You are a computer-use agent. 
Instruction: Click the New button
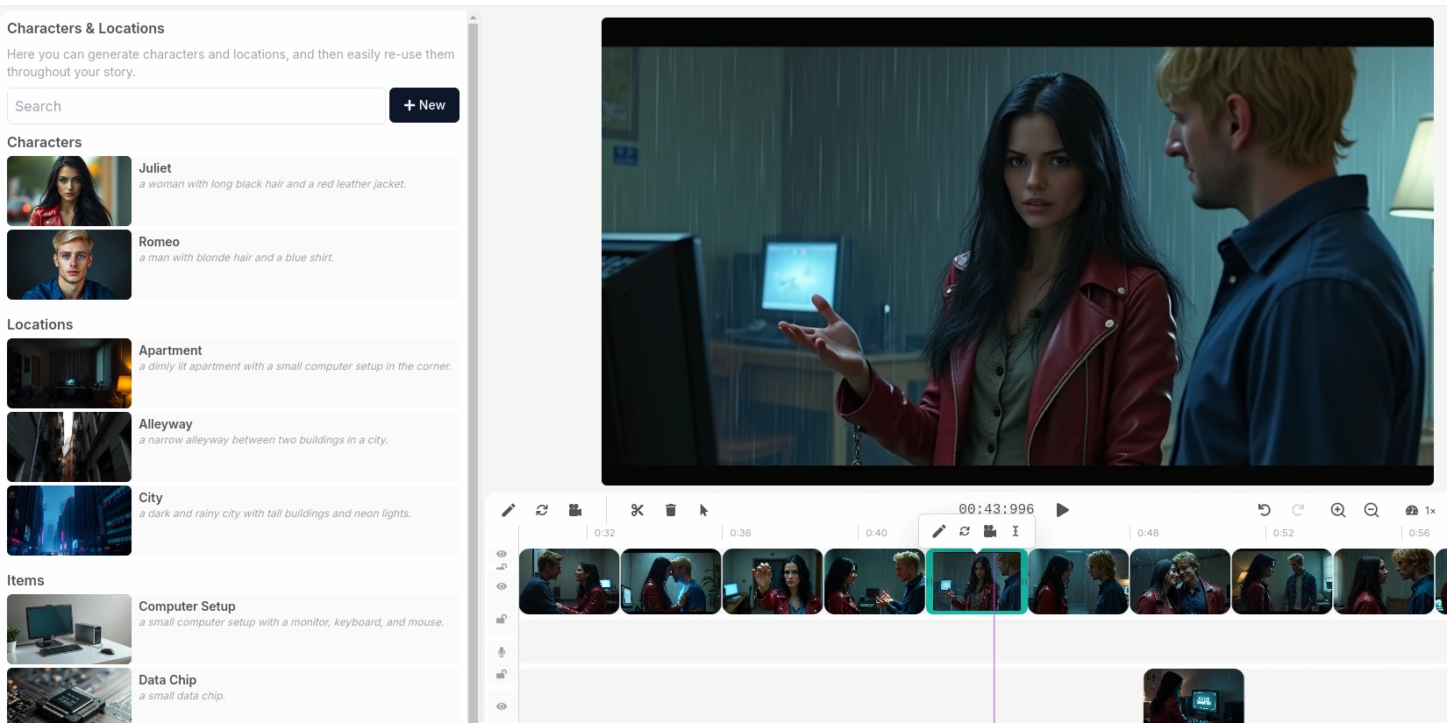pos(424,105)
